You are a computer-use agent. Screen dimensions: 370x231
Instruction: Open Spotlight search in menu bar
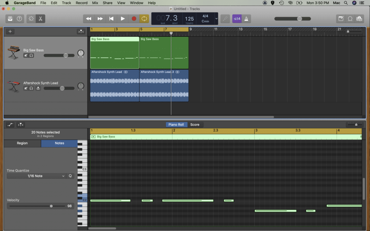point(346,3)
